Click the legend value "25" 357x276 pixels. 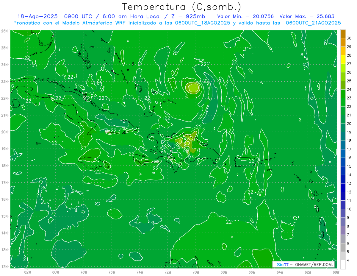click(x=349, y=81)
